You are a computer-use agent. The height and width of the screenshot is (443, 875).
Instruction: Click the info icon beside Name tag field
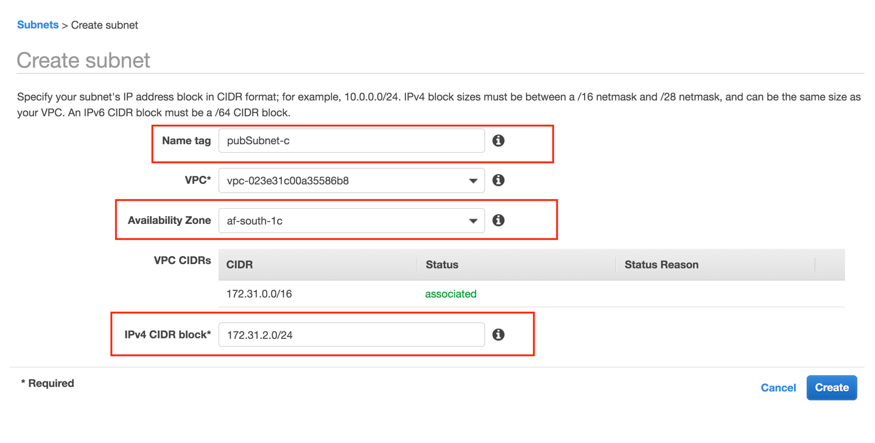point(498,141)
